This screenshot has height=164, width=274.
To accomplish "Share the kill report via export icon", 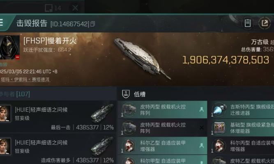I will 265,23.
